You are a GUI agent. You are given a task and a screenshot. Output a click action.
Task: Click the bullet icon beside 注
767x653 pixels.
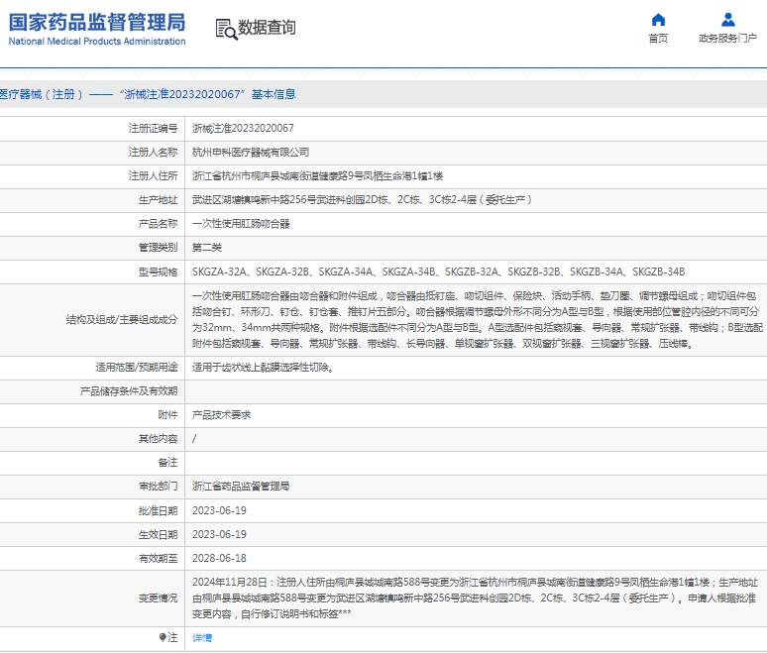[163, 637]
